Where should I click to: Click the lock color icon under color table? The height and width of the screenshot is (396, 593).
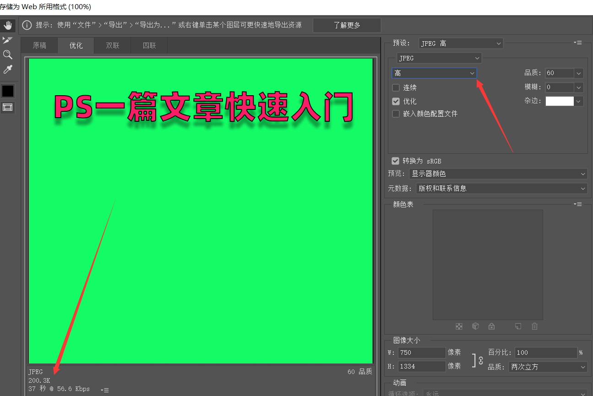[x=491, y=326]
